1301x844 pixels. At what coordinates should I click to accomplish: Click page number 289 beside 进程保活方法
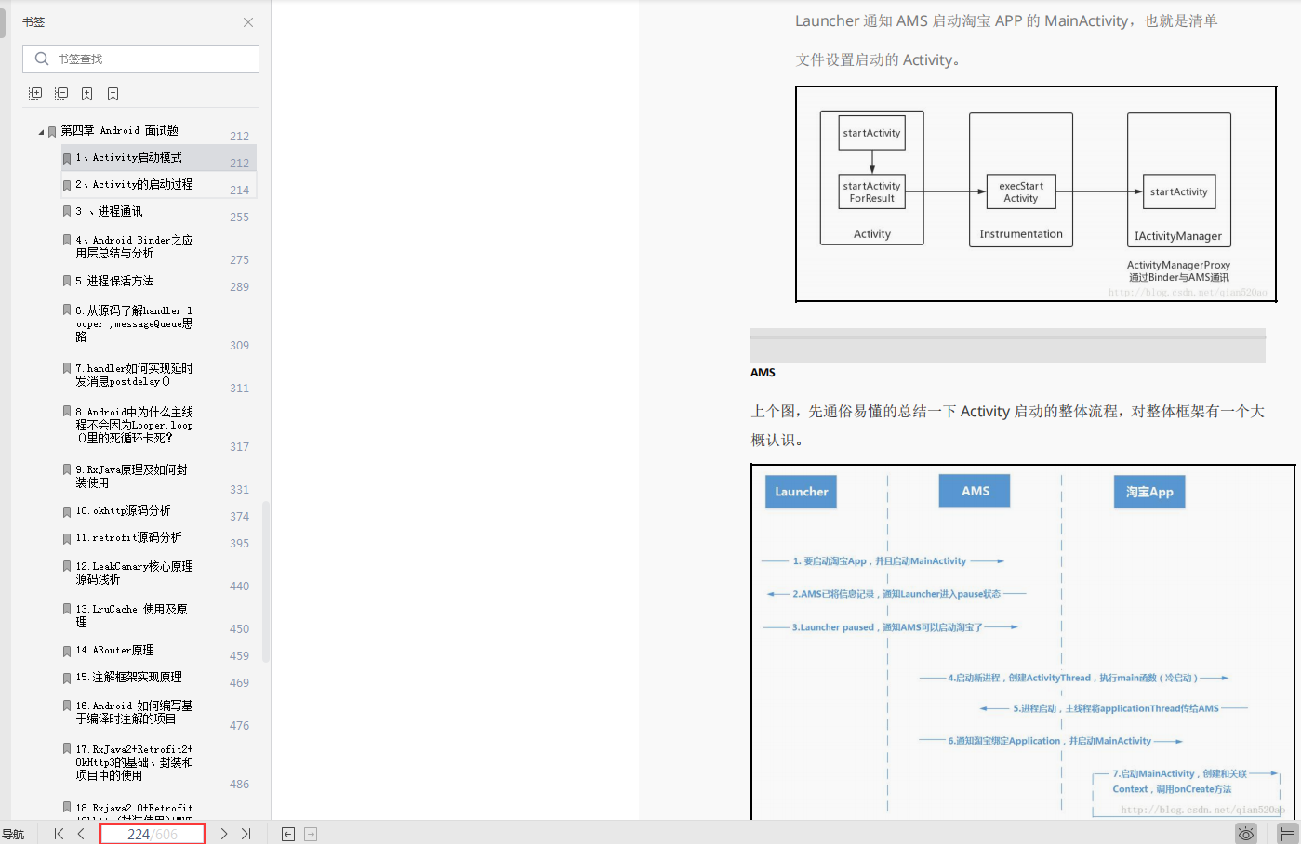(240, 286)
